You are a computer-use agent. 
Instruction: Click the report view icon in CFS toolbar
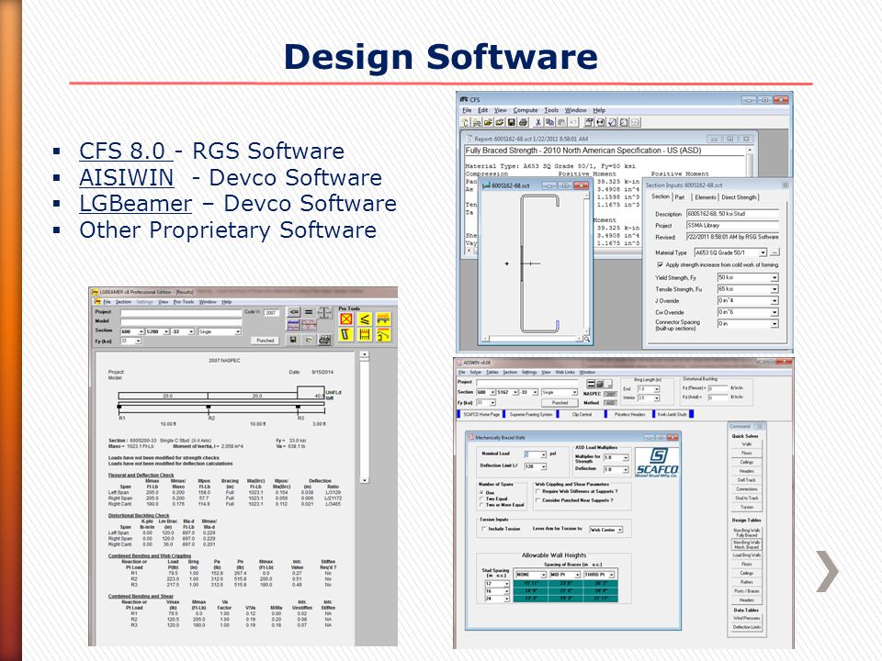pyautogui.click(x=588, y=122)
